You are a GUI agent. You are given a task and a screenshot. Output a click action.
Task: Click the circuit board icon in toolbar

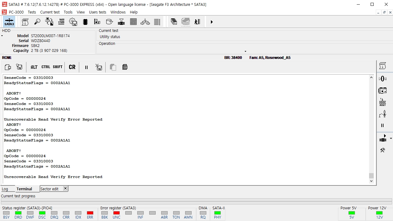(x=97, y=22)
